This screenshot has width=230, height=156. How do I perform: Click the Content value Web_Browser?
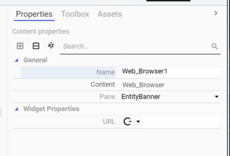coord(143,85)
